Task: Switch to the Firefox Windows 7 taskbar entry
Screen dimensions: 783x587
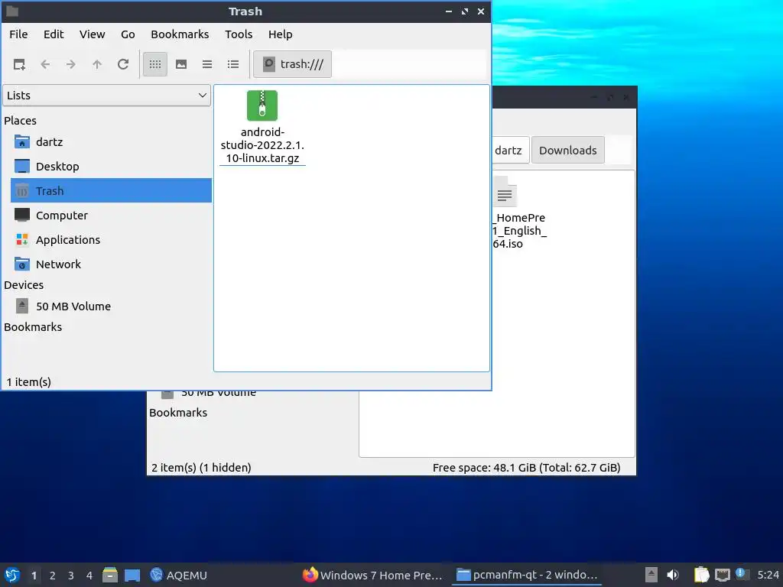Action: coord(372,575)
